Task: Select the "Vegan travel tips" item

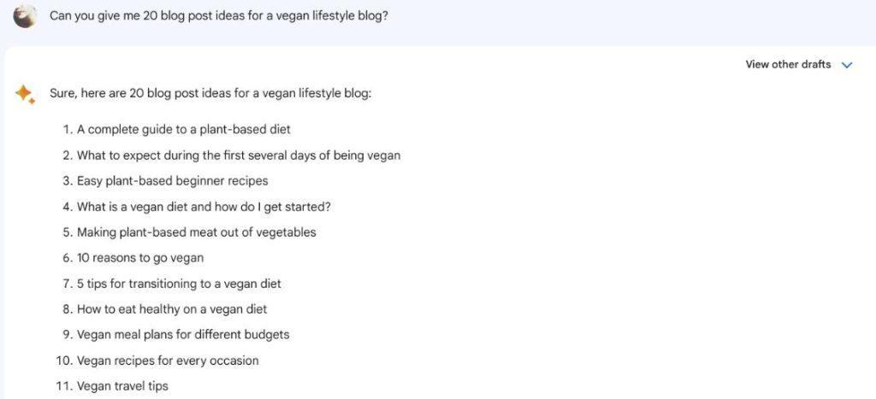Action: pyautogui.click(x=122, y=386)
